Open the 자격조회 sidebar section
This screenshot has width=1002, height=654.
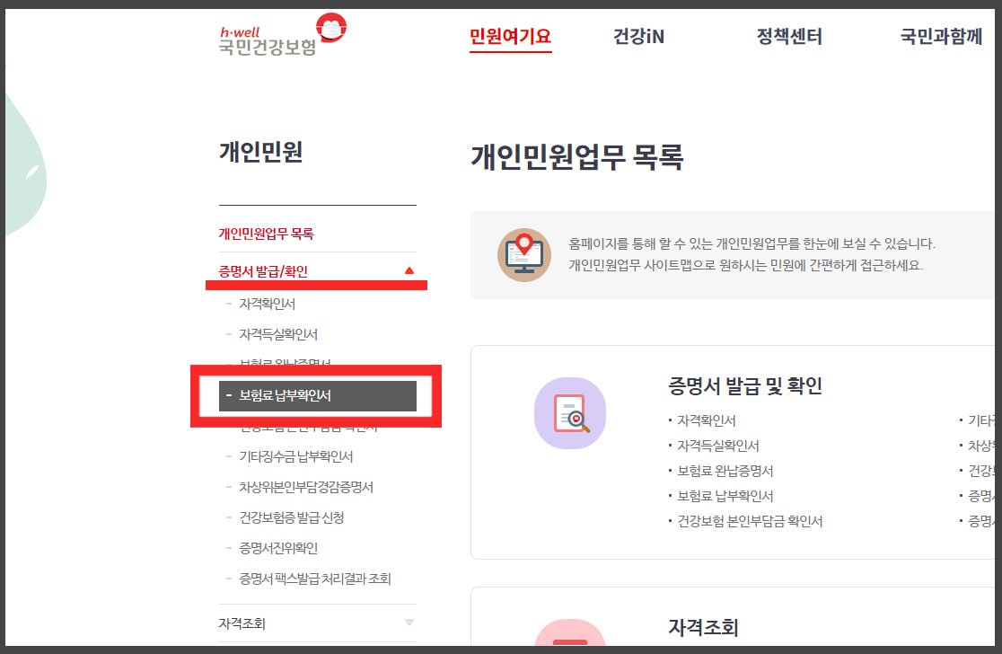pos(242,623)
